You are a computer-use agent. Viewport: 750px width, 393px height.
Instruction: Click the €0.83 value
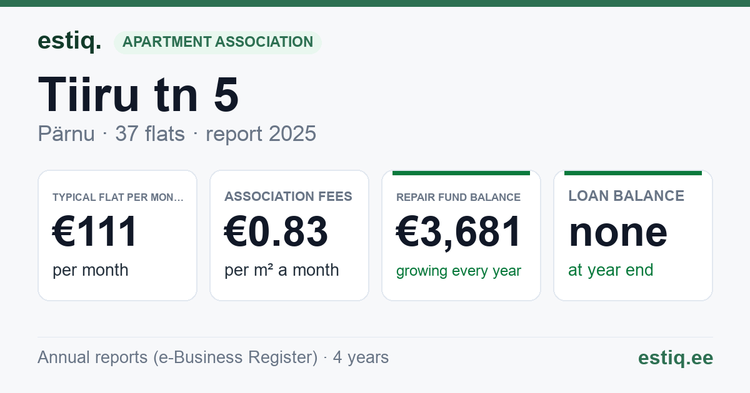[276, 232]
